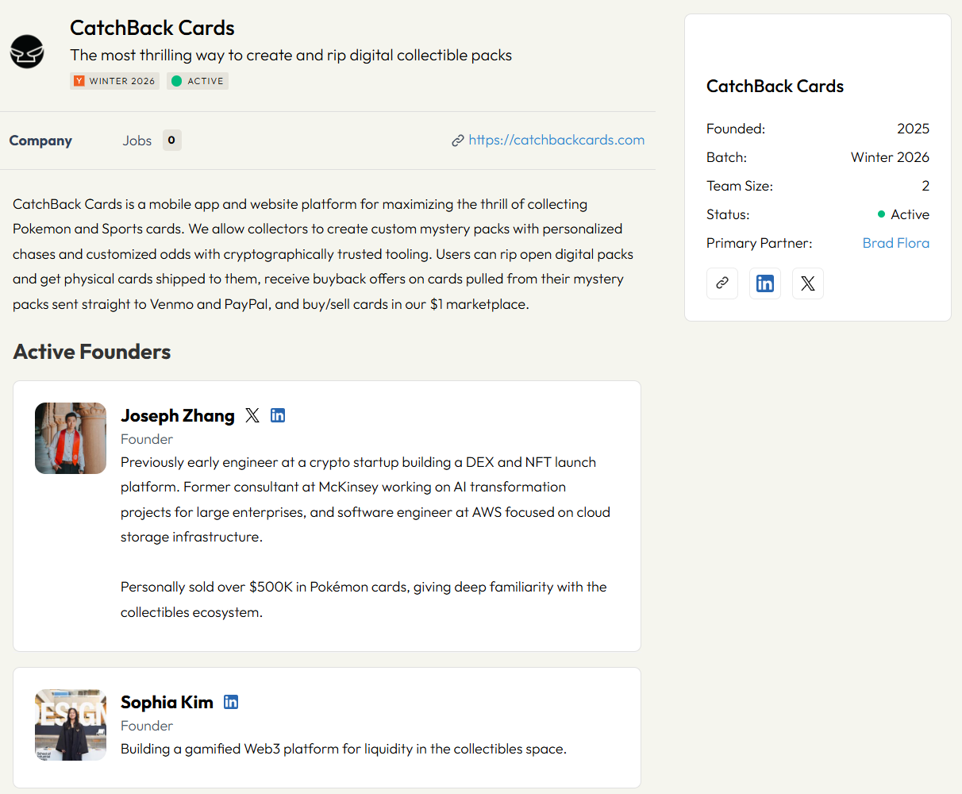Open Sophia Kim's LinkedIn icon

[231, 702]
